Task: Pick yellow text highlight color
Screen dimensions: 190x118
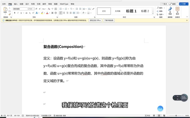Action: click(42, 13)
